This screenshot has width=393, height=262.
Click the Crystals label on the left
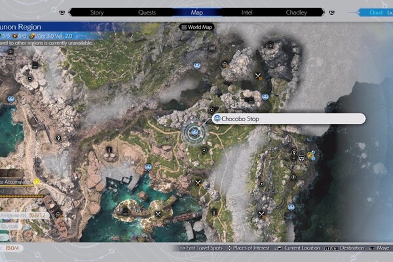click(9, 227)
